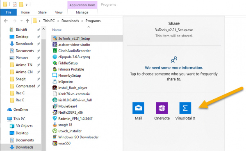Click the New folder icon in quick access toolbar
The height and width of the screenshot is (151, 246).
click(21, 5)
